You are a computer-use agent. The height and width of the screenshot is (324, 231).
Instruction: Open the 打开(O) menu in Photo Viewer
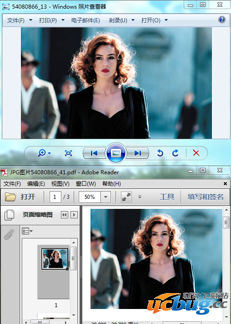pos(151,20)
